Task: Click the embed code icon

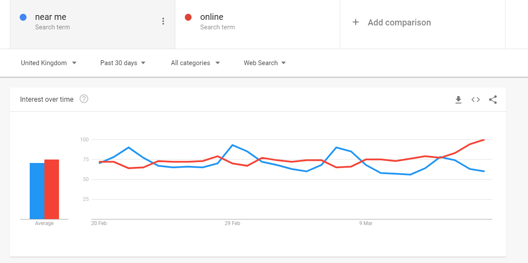Action: pos(475,100)
